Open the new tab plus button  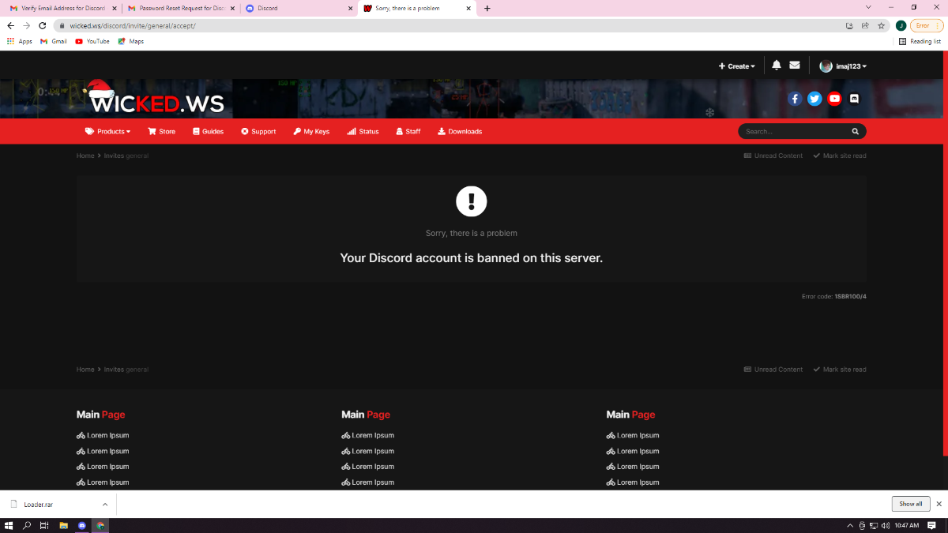click(487, 9)
